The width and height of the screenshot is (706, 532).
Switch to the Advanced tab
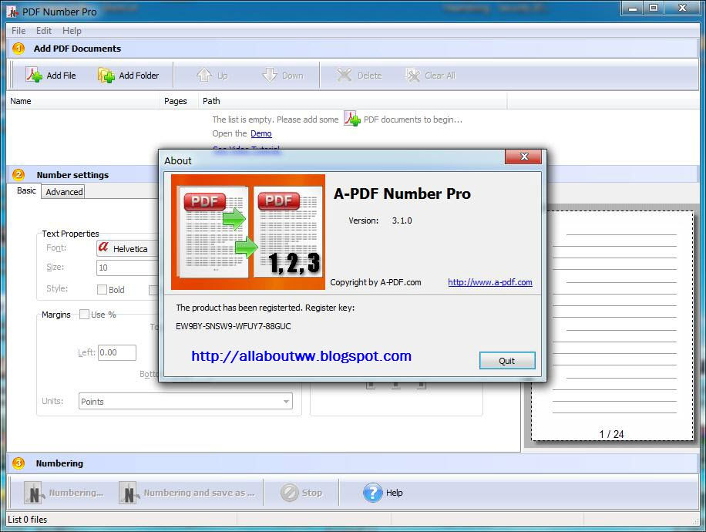tap(64, 192)
